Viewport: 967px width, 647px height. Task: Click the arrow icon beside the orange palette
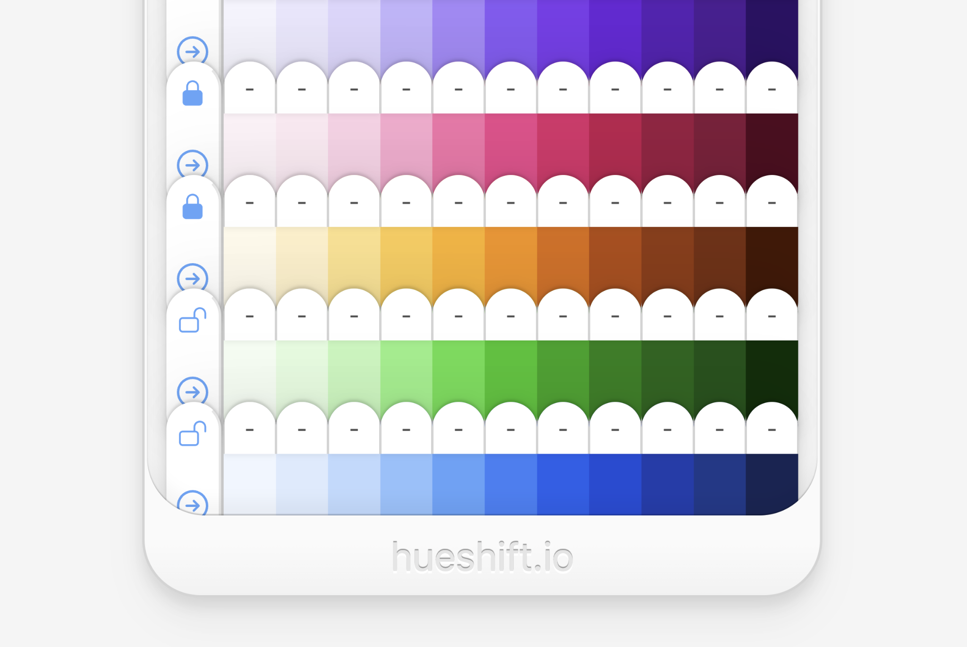pos(193,278)
